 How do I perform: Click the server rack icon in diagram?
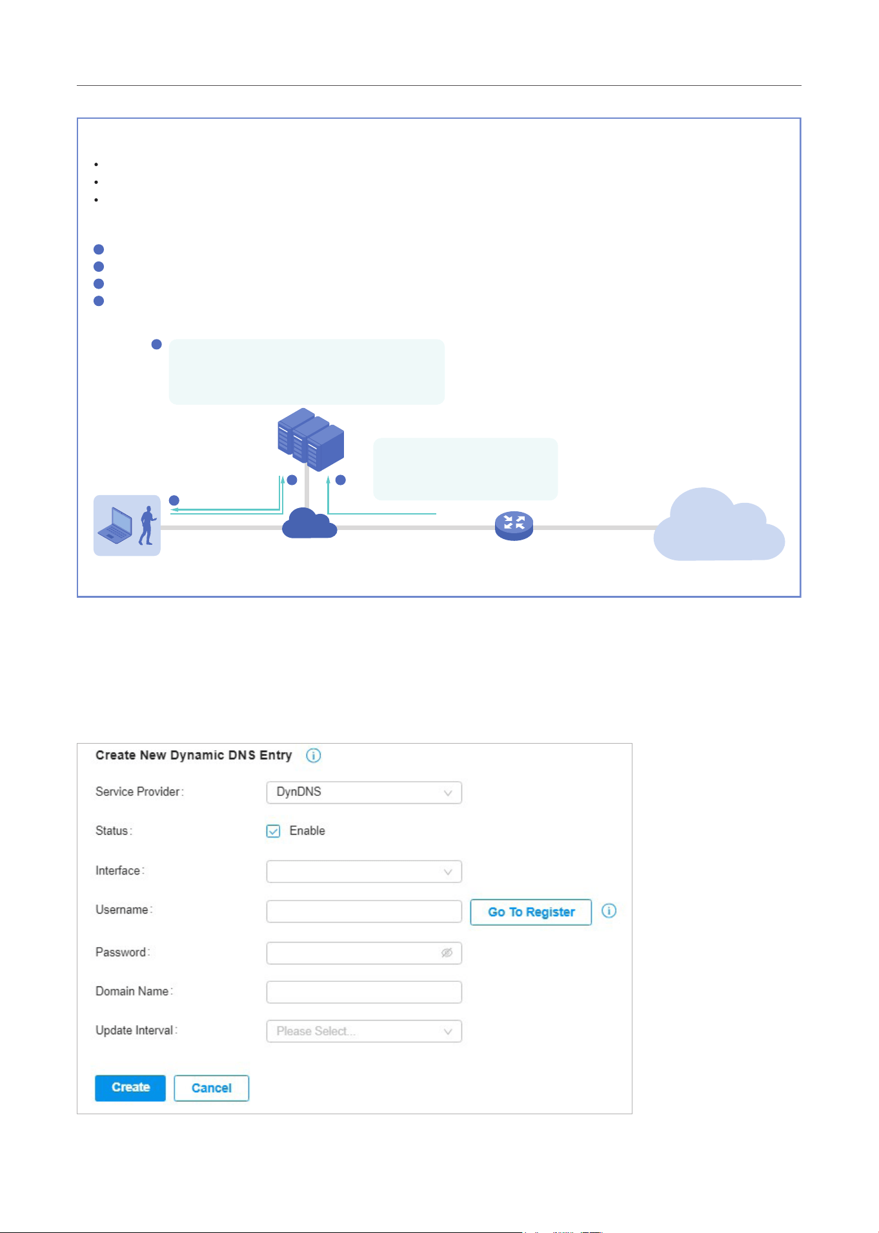(x=310, y=440)
